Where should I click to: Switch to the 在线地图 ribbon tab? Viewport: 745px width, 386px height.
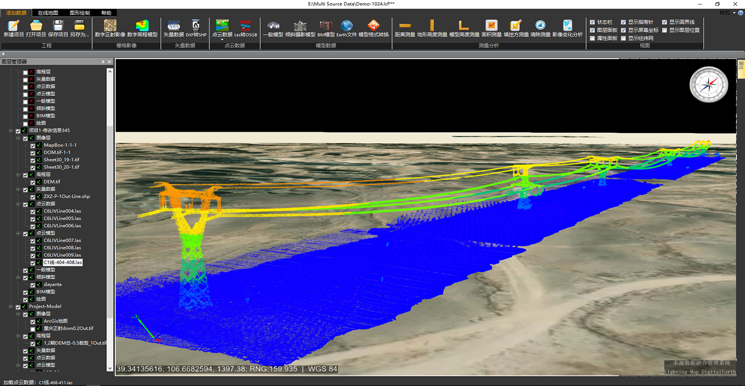coord(48,13)
